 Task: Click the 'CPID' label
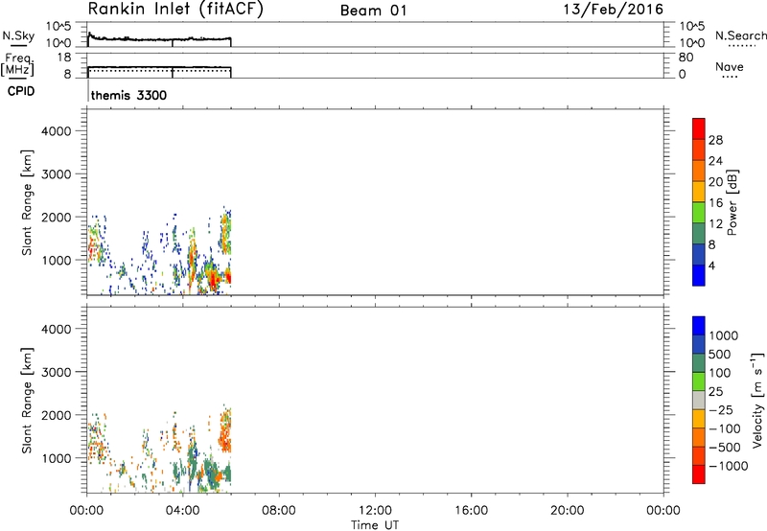(21, 91)
